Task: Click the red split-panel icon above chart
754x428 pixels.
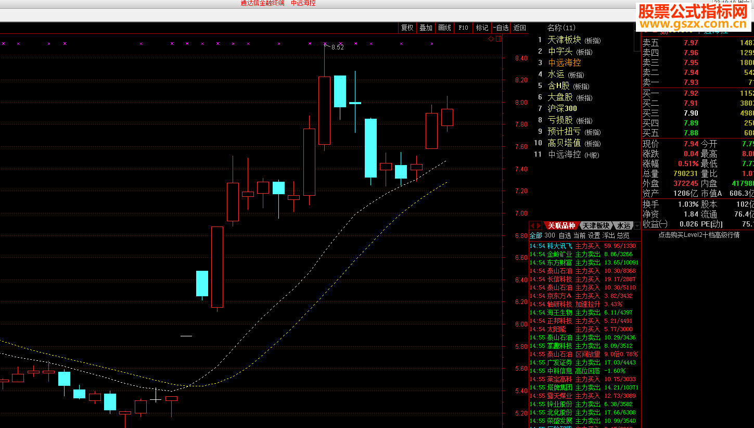Action: [x=498, y=39]
